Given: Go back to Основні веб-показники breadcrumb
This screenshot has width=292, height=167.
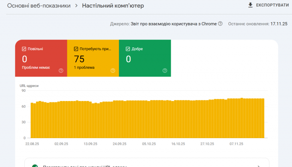Looking at the screenshot, I should [x=38, y=6].
